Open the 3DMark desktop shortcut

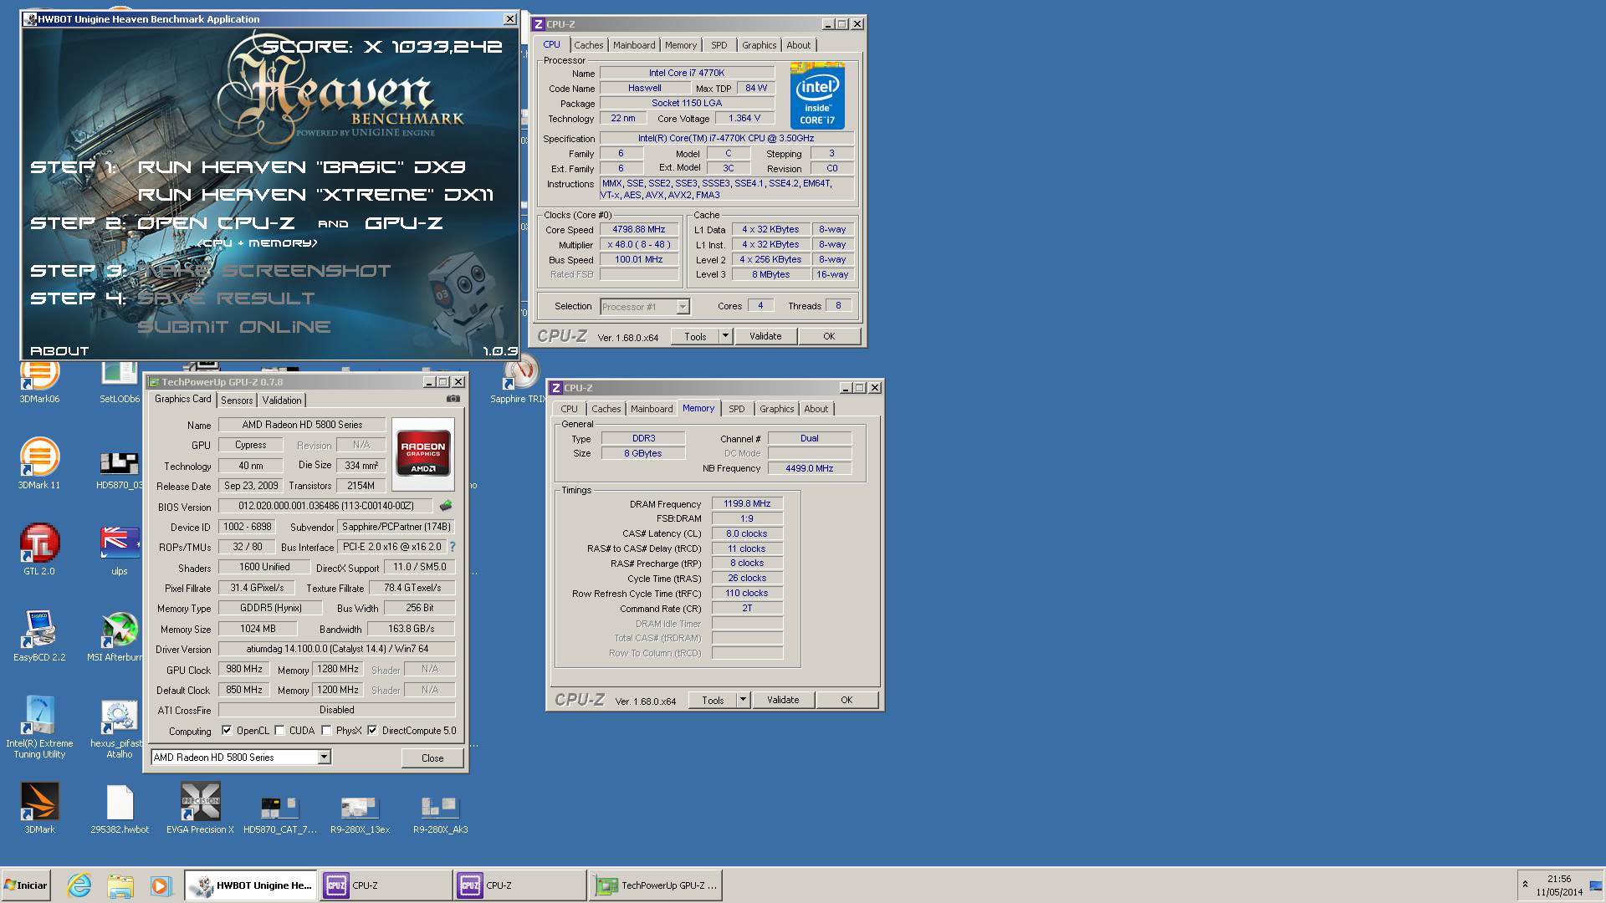tap(39, 808)
